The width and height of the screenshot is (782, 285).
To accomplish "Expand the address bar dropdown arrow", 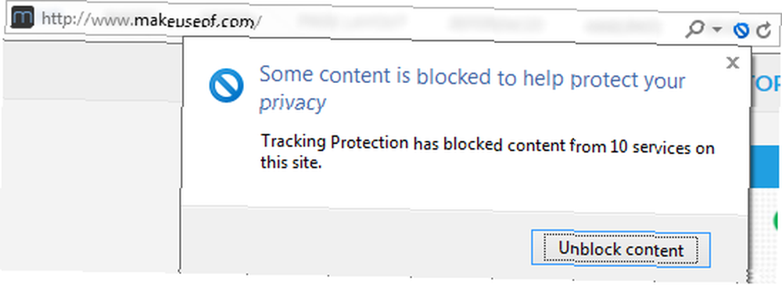I will coord(717,31).
